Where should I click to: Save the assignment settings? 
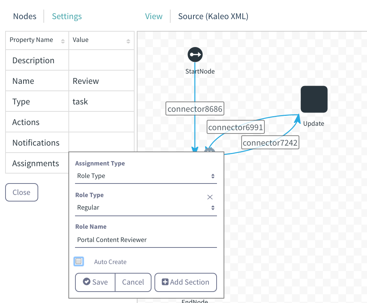(x=95, y=282)
